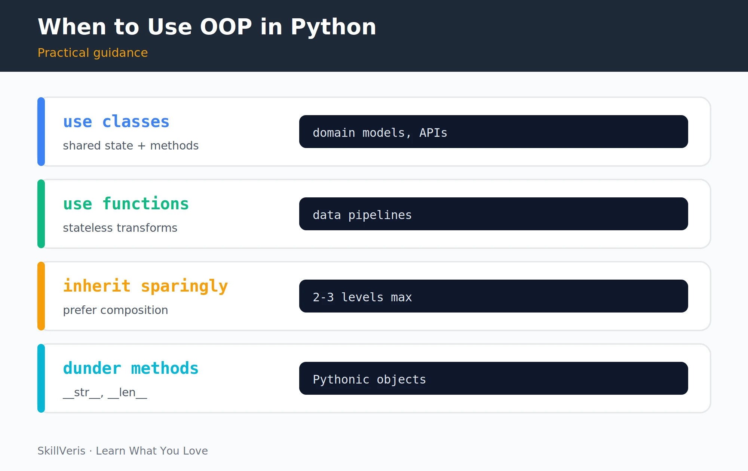Screen dimensions: 748x471
Task: Click the '2-3 levels max' code box
Action: tap(494, 296)
